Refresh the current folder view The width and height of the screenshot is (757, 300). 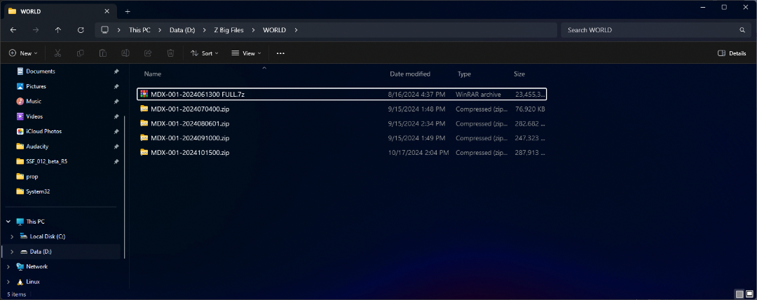pos(81,30)
